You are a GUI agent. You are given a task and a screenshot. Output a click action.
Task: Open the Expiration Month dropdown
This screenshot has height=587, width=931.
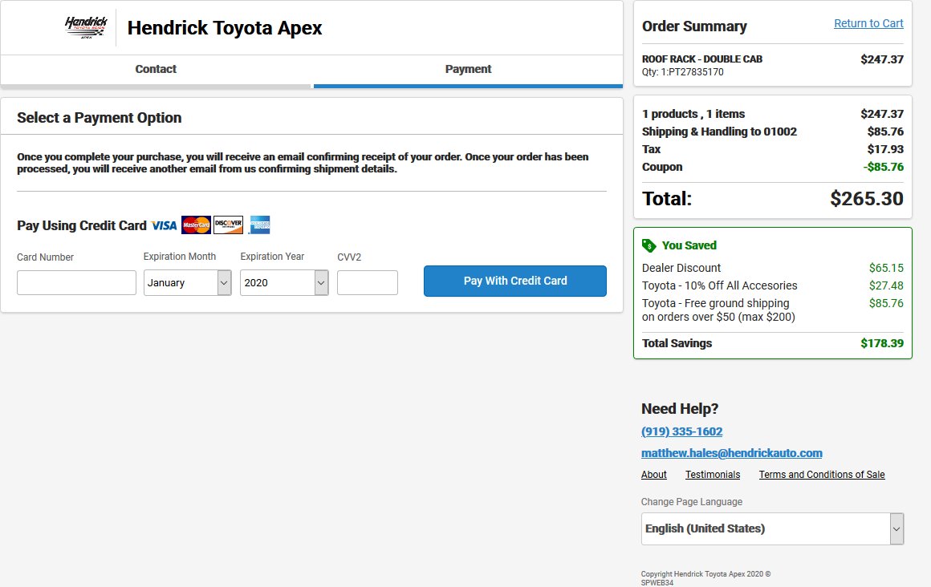click(x=188, y=282)
